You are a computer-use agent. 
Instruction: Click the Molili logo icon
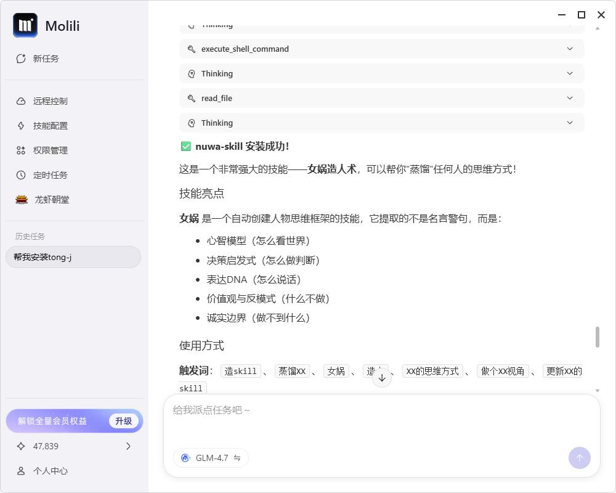pyautogui.click(x=25, y=25)
